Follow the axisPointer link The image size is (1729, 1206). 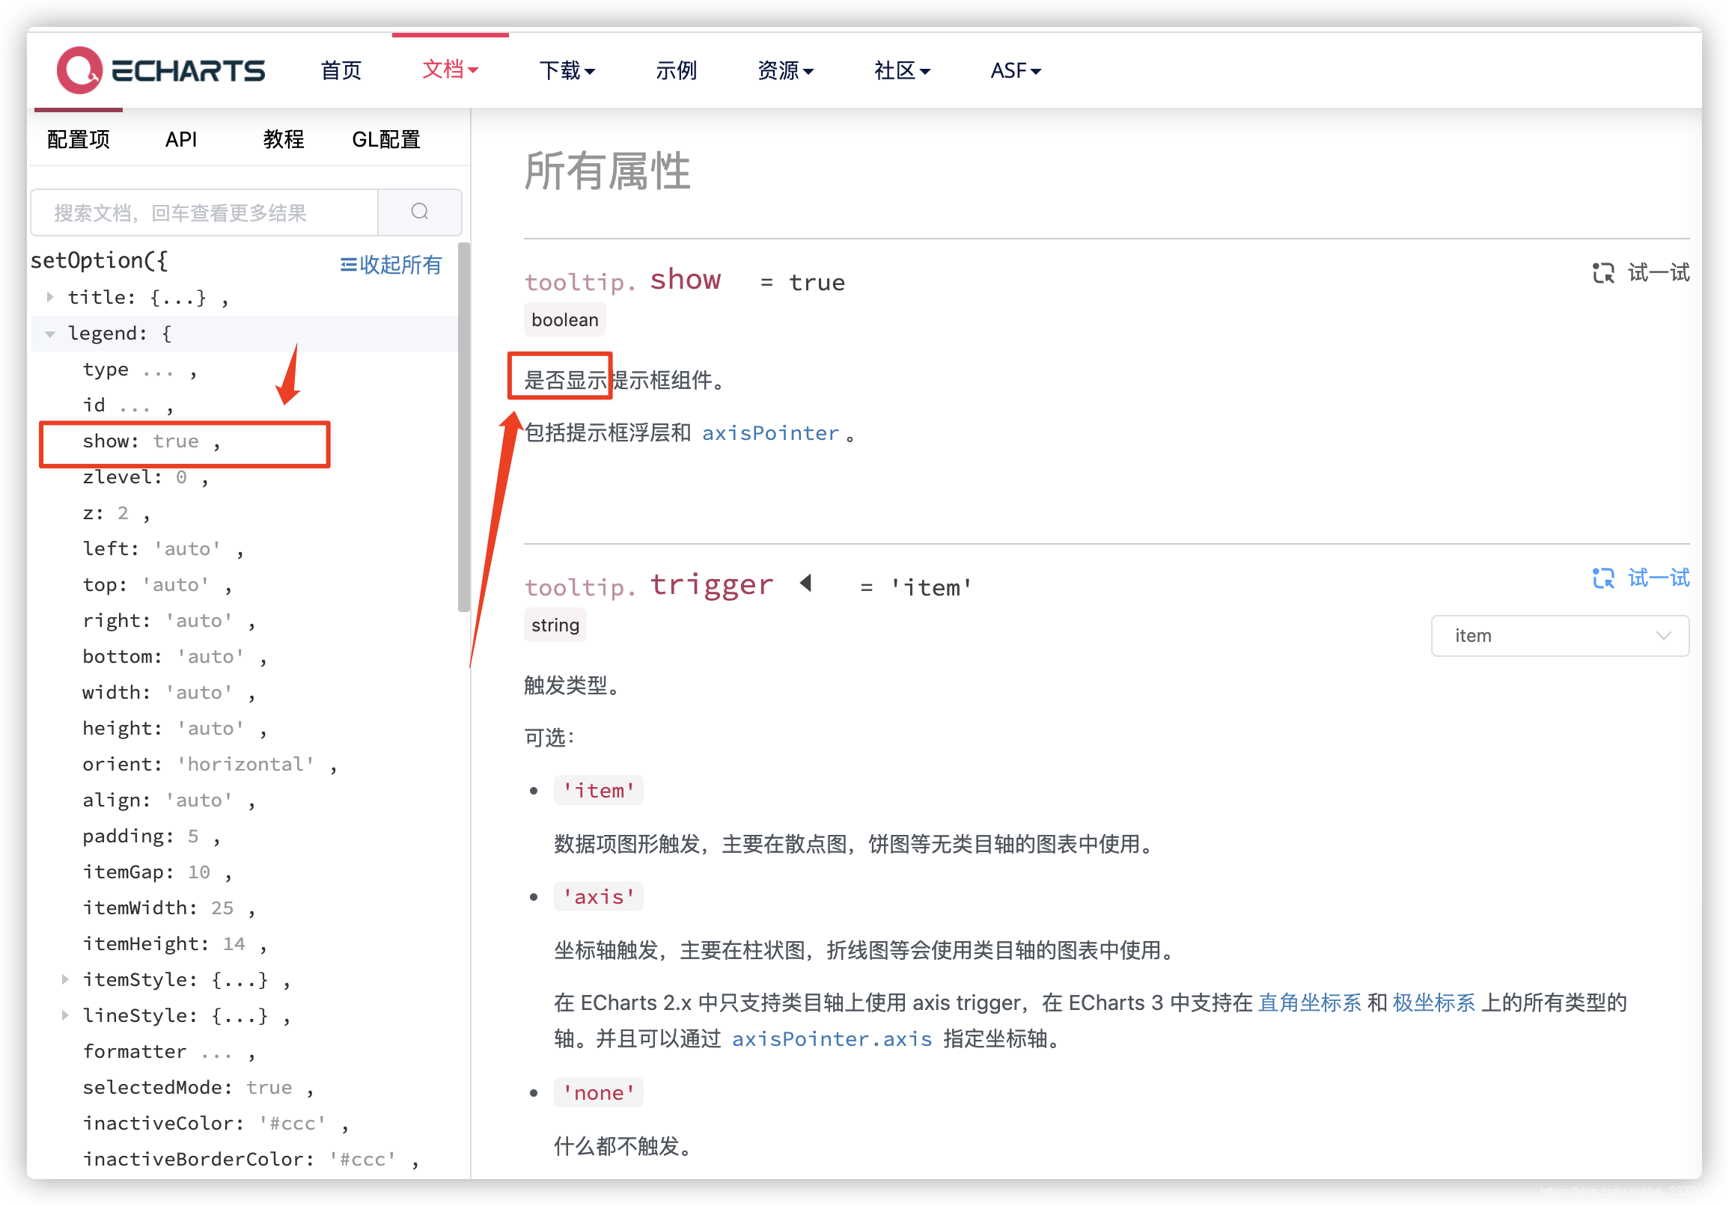[x=769, y=434]
